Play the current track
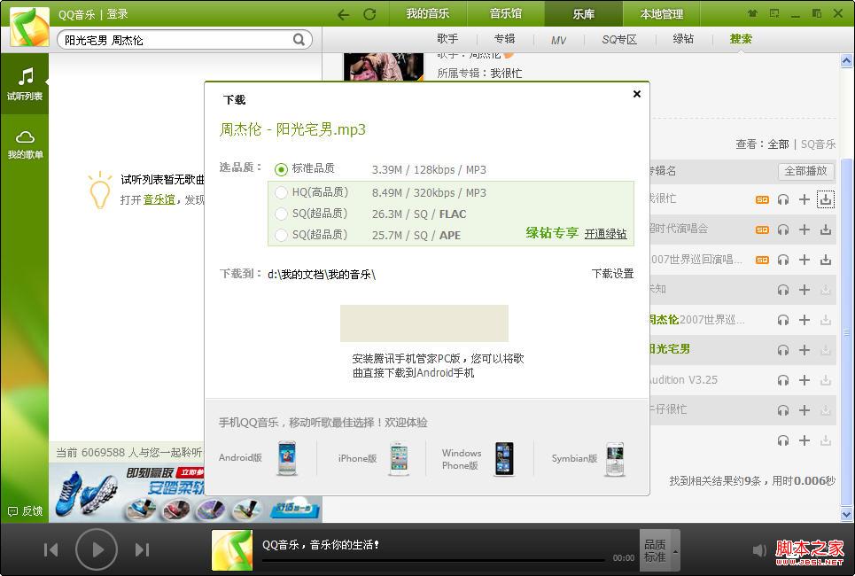 pyautogui.click(x=97, y=549)
